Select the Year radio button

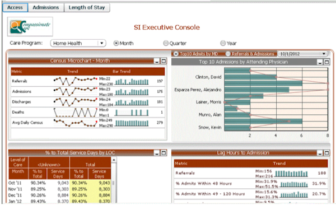(223, 43)
